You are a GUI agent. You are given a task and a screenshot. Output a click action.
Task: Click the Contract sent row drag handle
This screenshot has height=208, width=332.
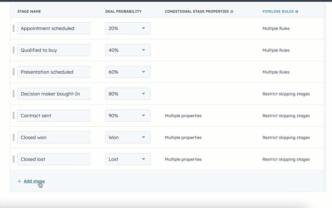click(x=13, y=116)
